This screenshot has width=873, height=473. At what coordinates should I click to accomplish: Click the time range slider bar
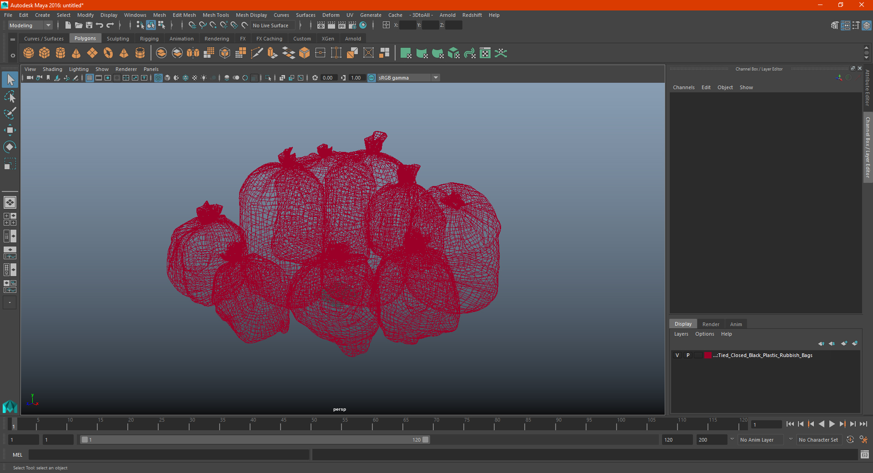(x=255, y=440)
